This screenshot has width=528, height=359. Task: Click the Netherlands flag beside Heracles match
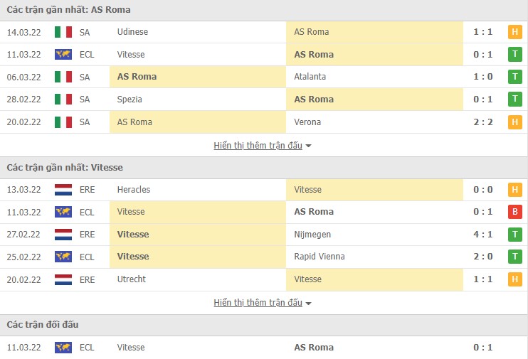(x=63, y=190)
